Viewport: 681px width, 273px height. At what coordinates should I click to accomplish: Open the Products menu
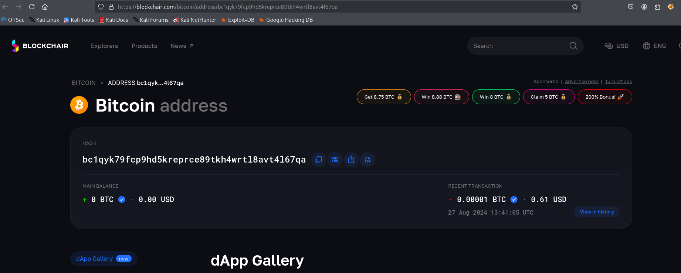pos(144,46)
